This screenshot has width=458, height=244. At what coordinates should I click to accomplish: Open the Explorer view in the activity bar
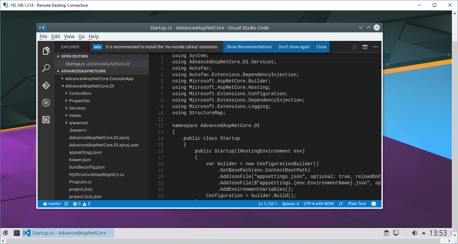pos(46,51)
